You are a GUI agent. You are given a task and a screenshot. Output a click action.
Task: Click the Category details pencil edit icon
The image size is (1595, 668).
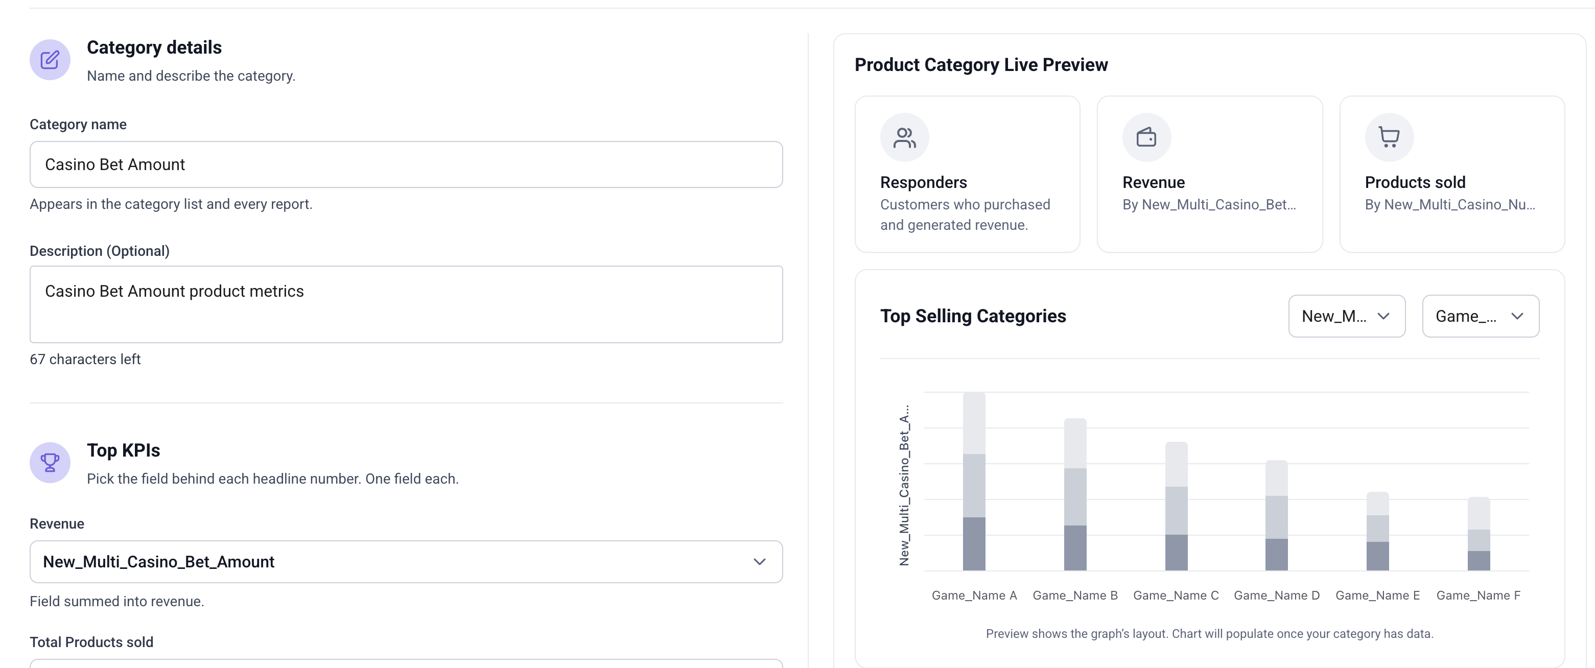pos(50,60)
